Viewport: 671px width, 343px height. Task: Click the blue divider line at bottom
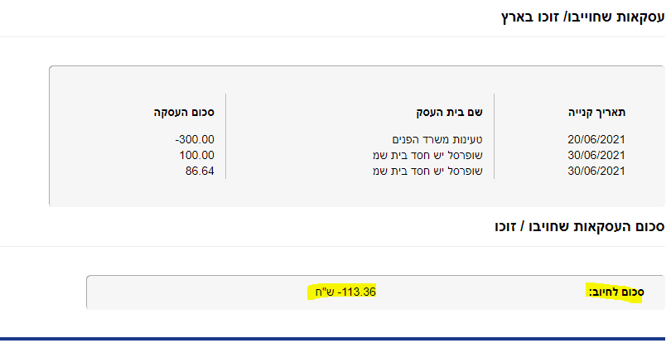(335, 339)
